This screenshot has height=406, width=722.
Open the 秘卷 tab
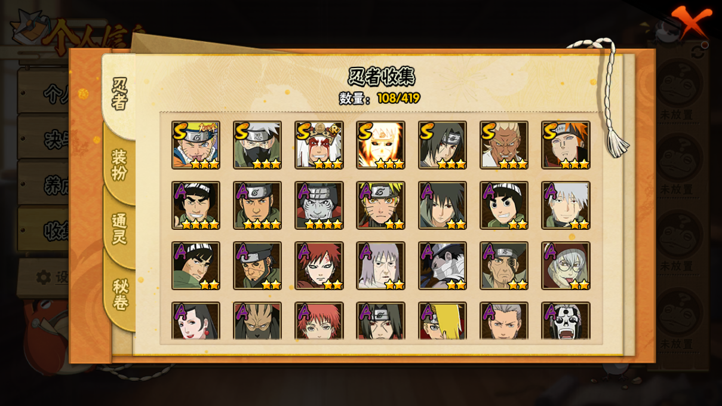(x=120, y=295)
